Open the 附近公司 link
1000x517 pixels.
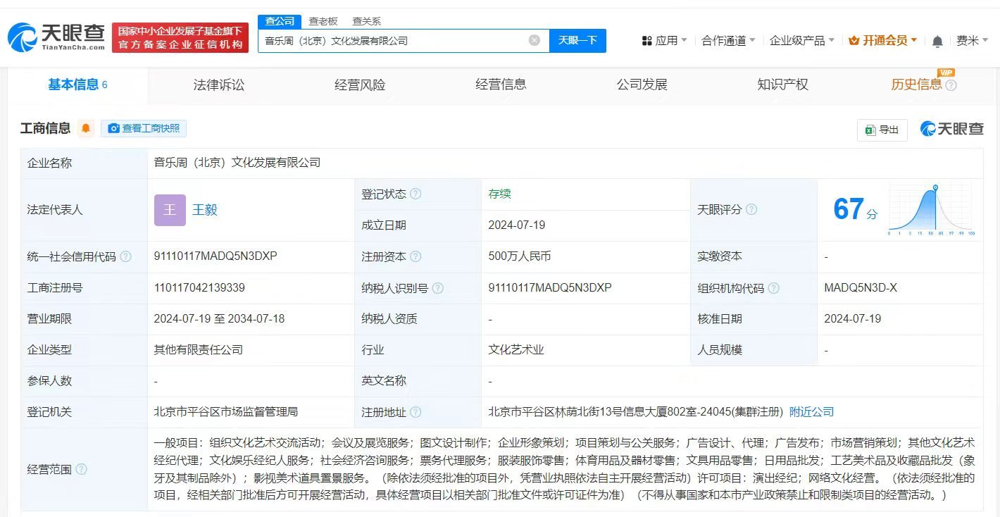pyautogui.click(x=811, y=411)
